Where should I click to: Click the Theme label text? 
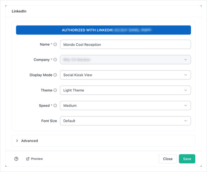pyautogui.click(x=46, y=90)
